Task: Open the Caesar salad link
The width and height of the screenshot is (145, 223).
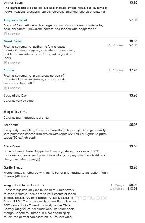Action: click(x=9, y=71)
